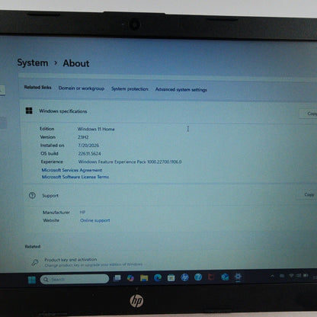The image size is (317, 317).
Task: Click the volume tray icon
Action: click(299, 275)
